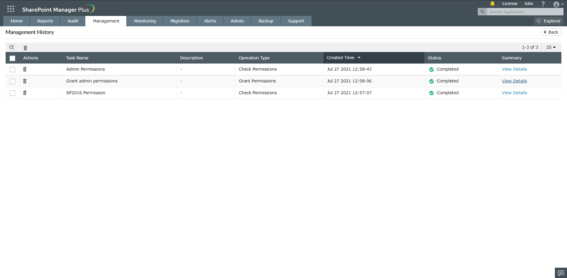Switch to the Audit tab

pyautogui.click(x=73, y=21)
